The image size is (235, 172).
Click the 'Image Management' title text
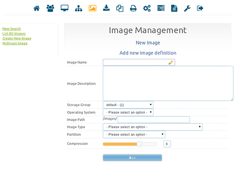pos(148,30)
